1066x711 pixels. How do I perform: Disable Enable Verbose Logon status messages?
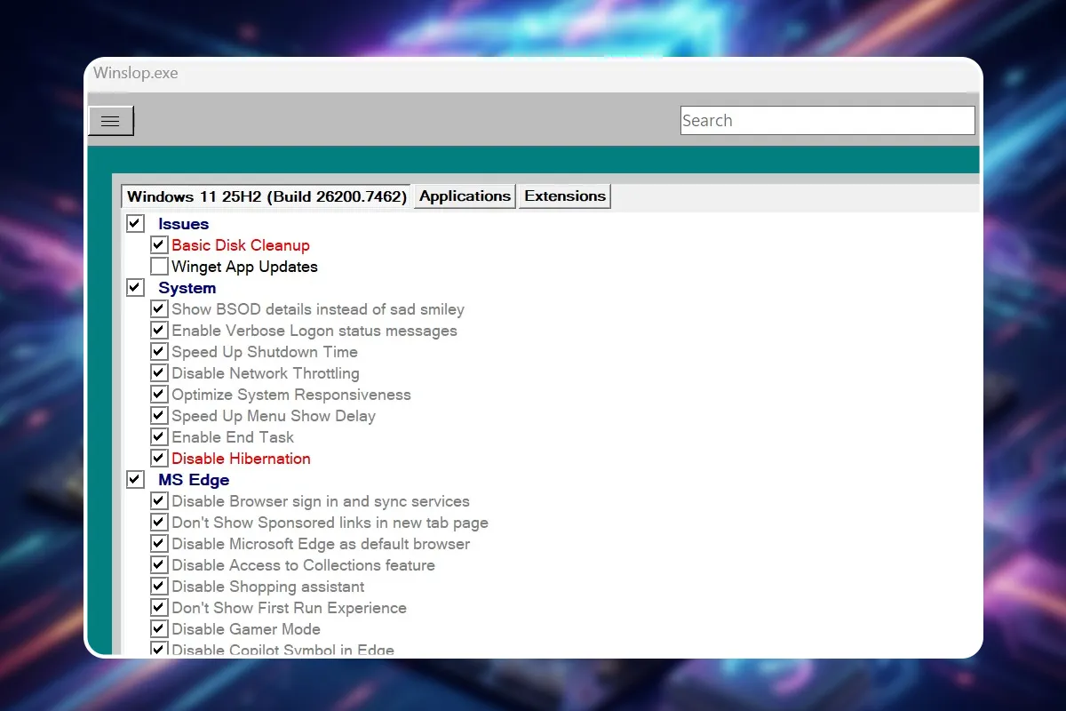click(158, 330)
